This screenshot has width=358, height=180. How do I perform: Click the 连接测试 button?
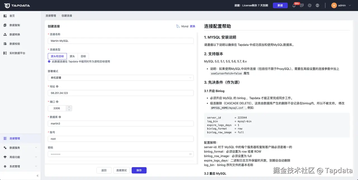[121, 170]
